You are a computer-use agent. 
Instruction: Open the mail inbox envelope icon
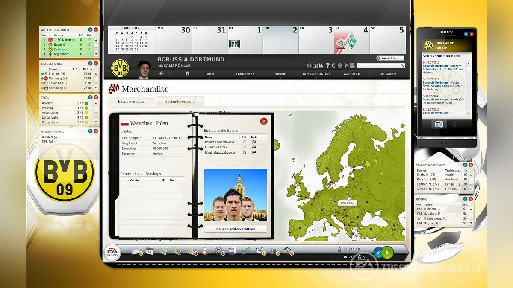pos(136,251)
